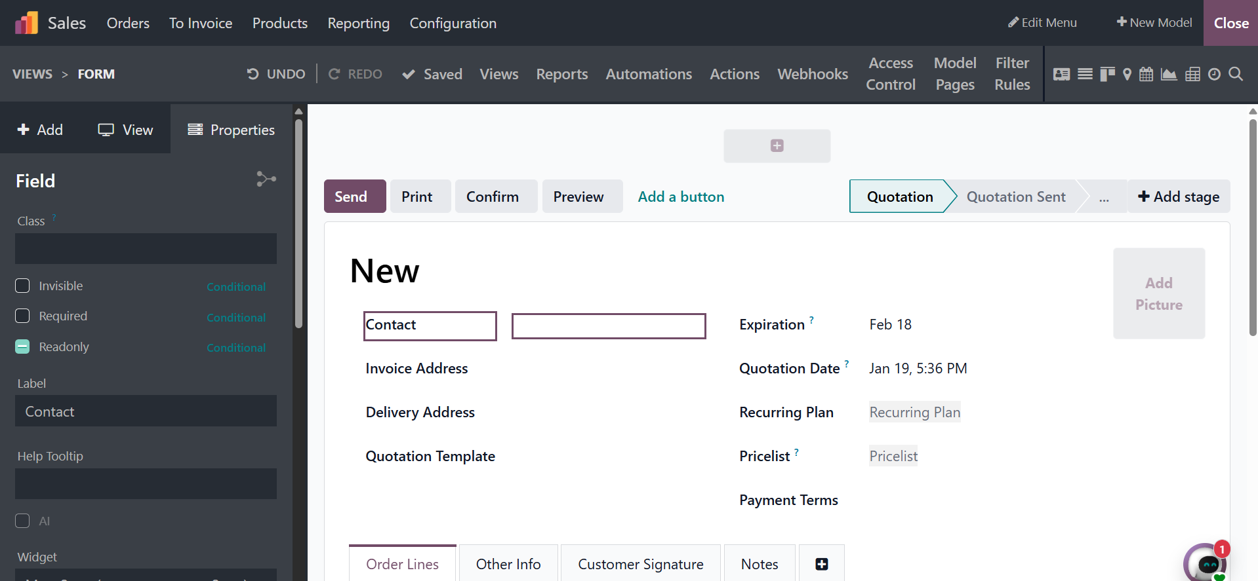1258x581 pixels.
Task: Open the kanban view icon
Action: [x=1107, y=74]
